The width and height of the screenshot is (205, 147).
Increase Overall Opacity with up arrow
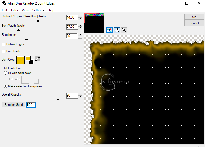[x=80, y=94]
